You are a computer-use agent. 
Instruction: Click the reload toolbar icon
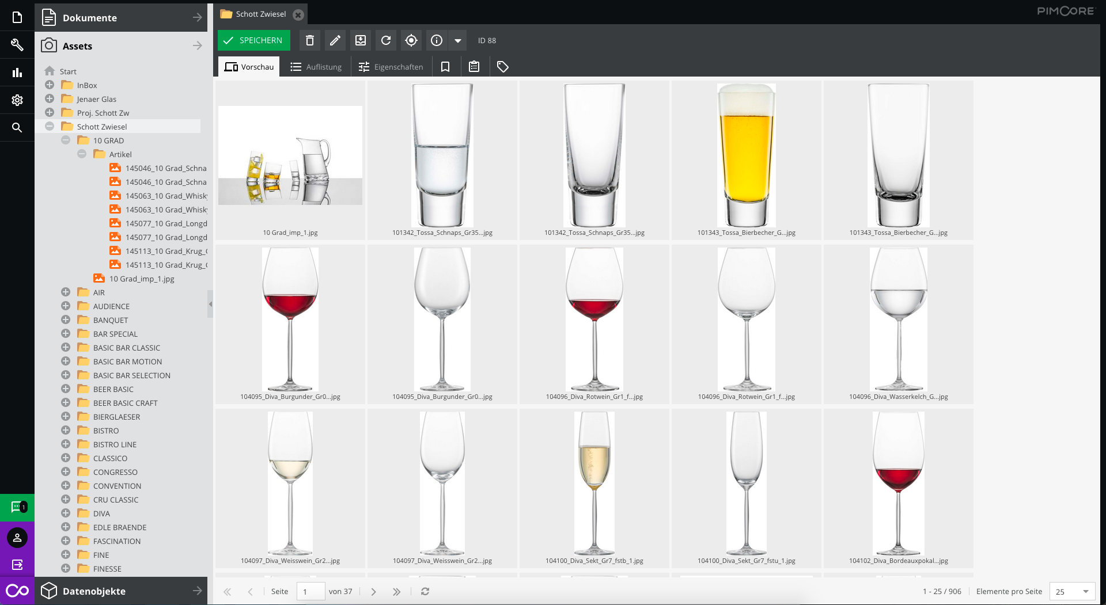[x=386, y=40]
